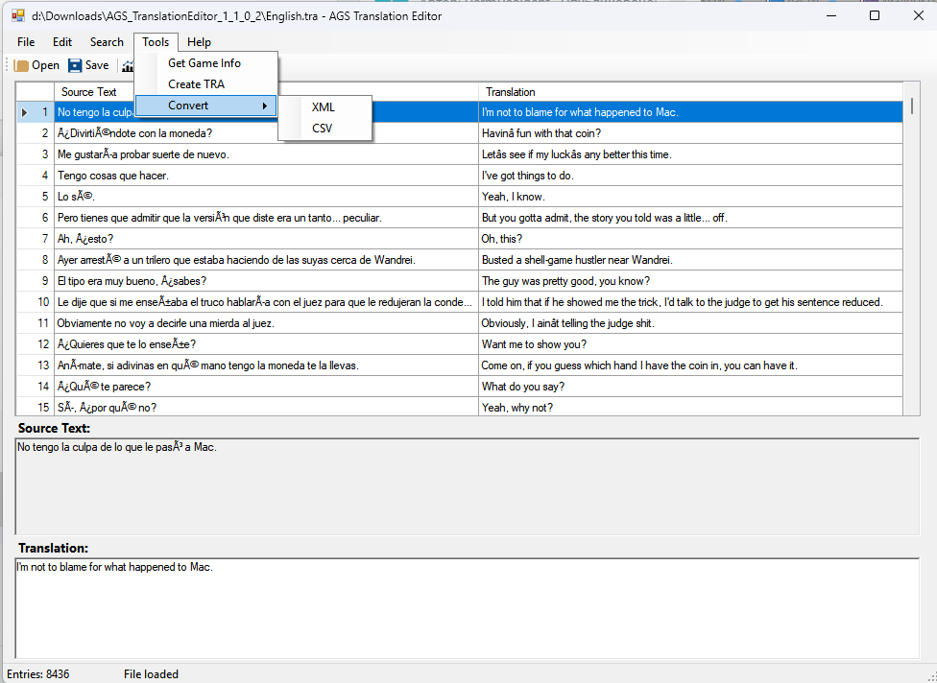
Task: Click 'Entries: 8436' in status bar
Action: (38, 674)
